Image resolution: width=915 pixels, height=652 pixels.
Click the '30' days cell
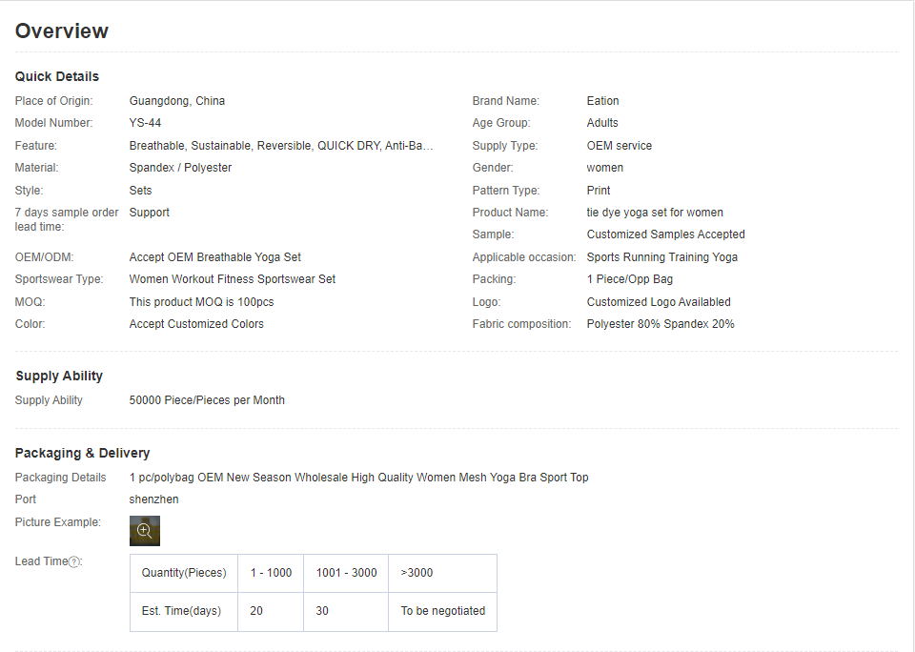click(346, 612)
